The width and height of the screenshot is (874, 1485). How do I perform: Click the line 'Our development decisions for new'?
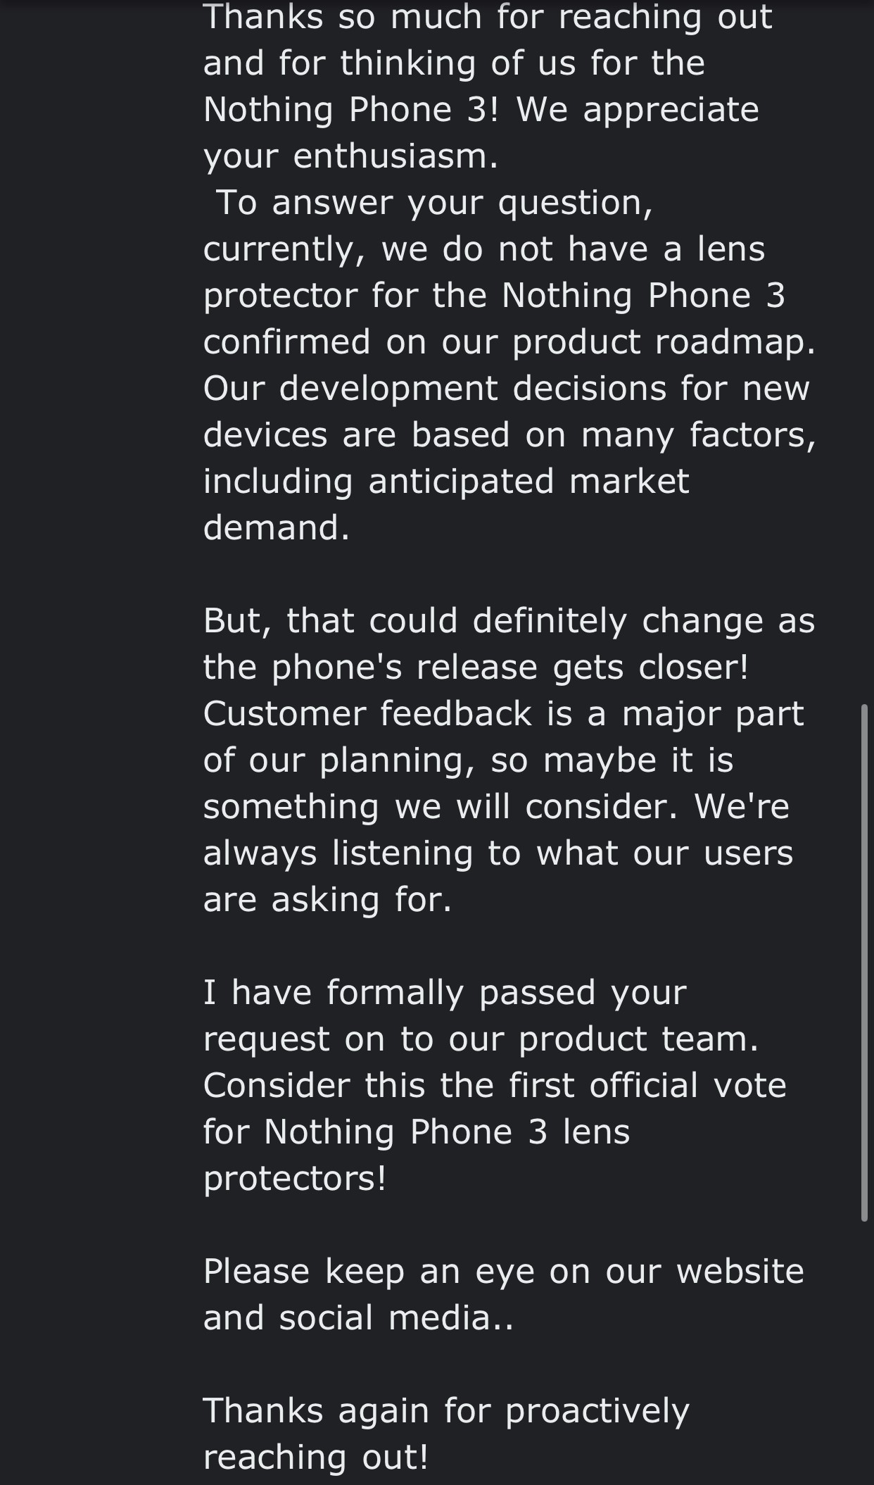tap(506, 389)
